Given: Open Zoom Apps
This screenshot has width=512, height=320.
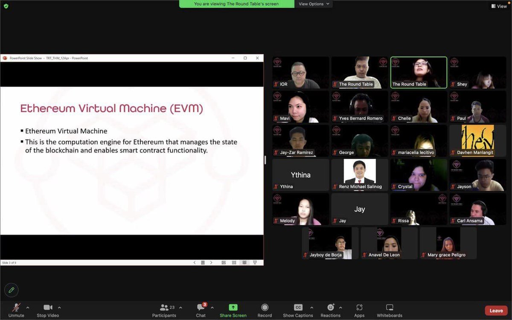Looking at the screenshot, I should 359,310.
